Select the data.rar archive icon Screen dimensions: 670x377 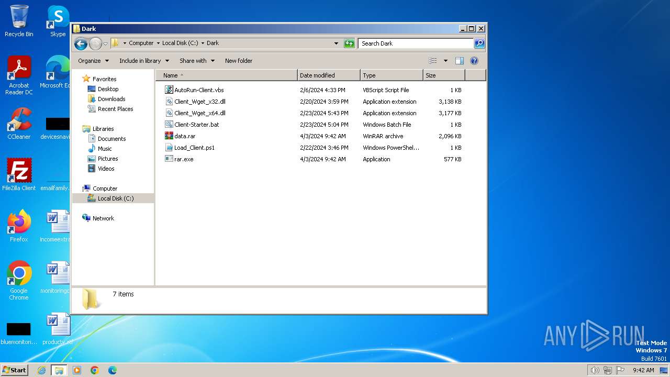[169, 136]
